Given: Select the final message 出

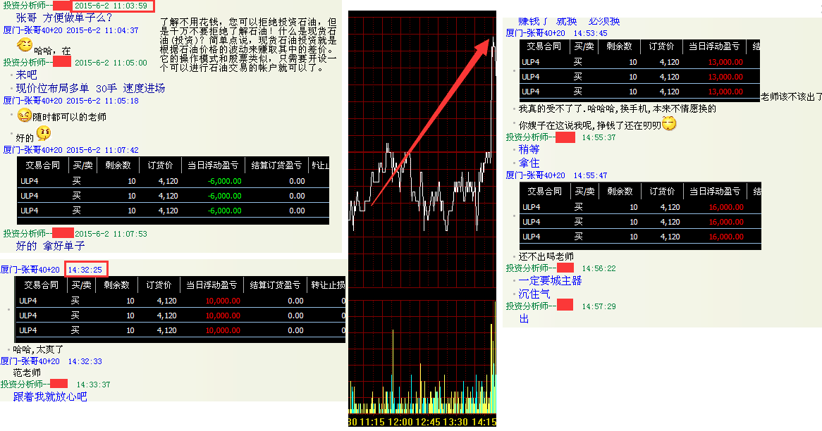Looking at the screenshot, I should click(x=525, y=318).
